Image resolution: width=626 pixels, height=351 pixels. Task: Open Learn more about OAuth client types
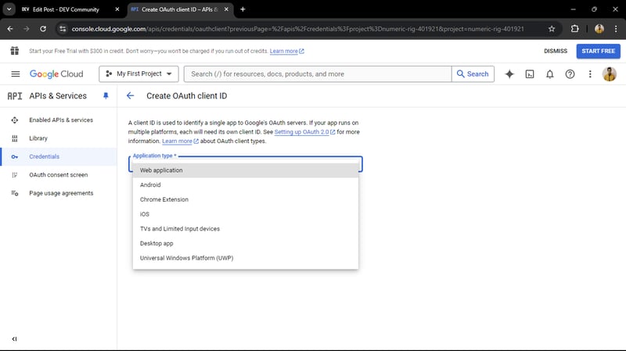coord(180,141)
